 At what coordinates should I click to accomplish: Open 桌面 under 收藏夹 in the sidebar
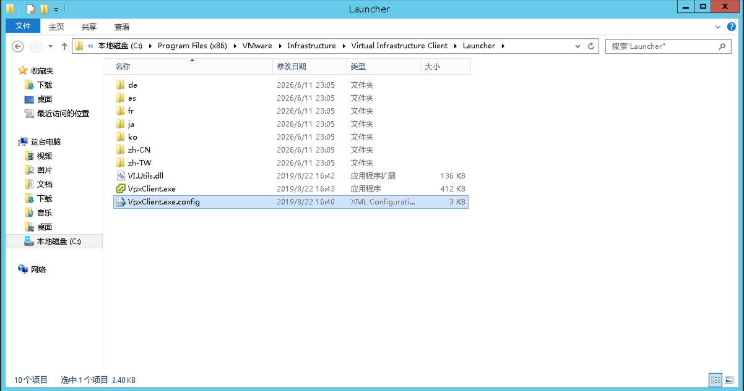pyautogui.click(x=38, y=99)
